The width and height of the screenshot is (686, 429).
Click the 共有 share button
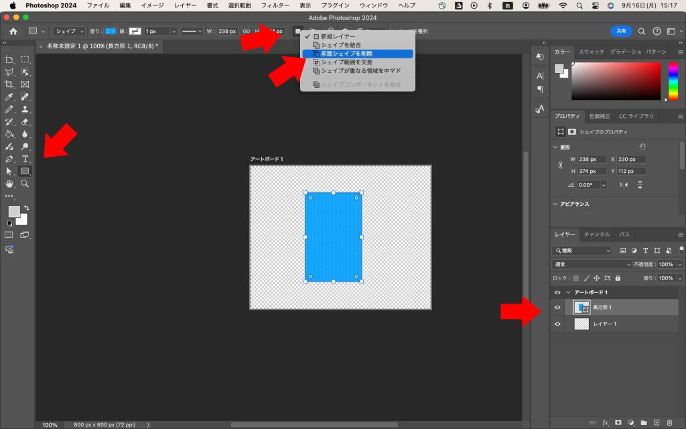point(621,31)
